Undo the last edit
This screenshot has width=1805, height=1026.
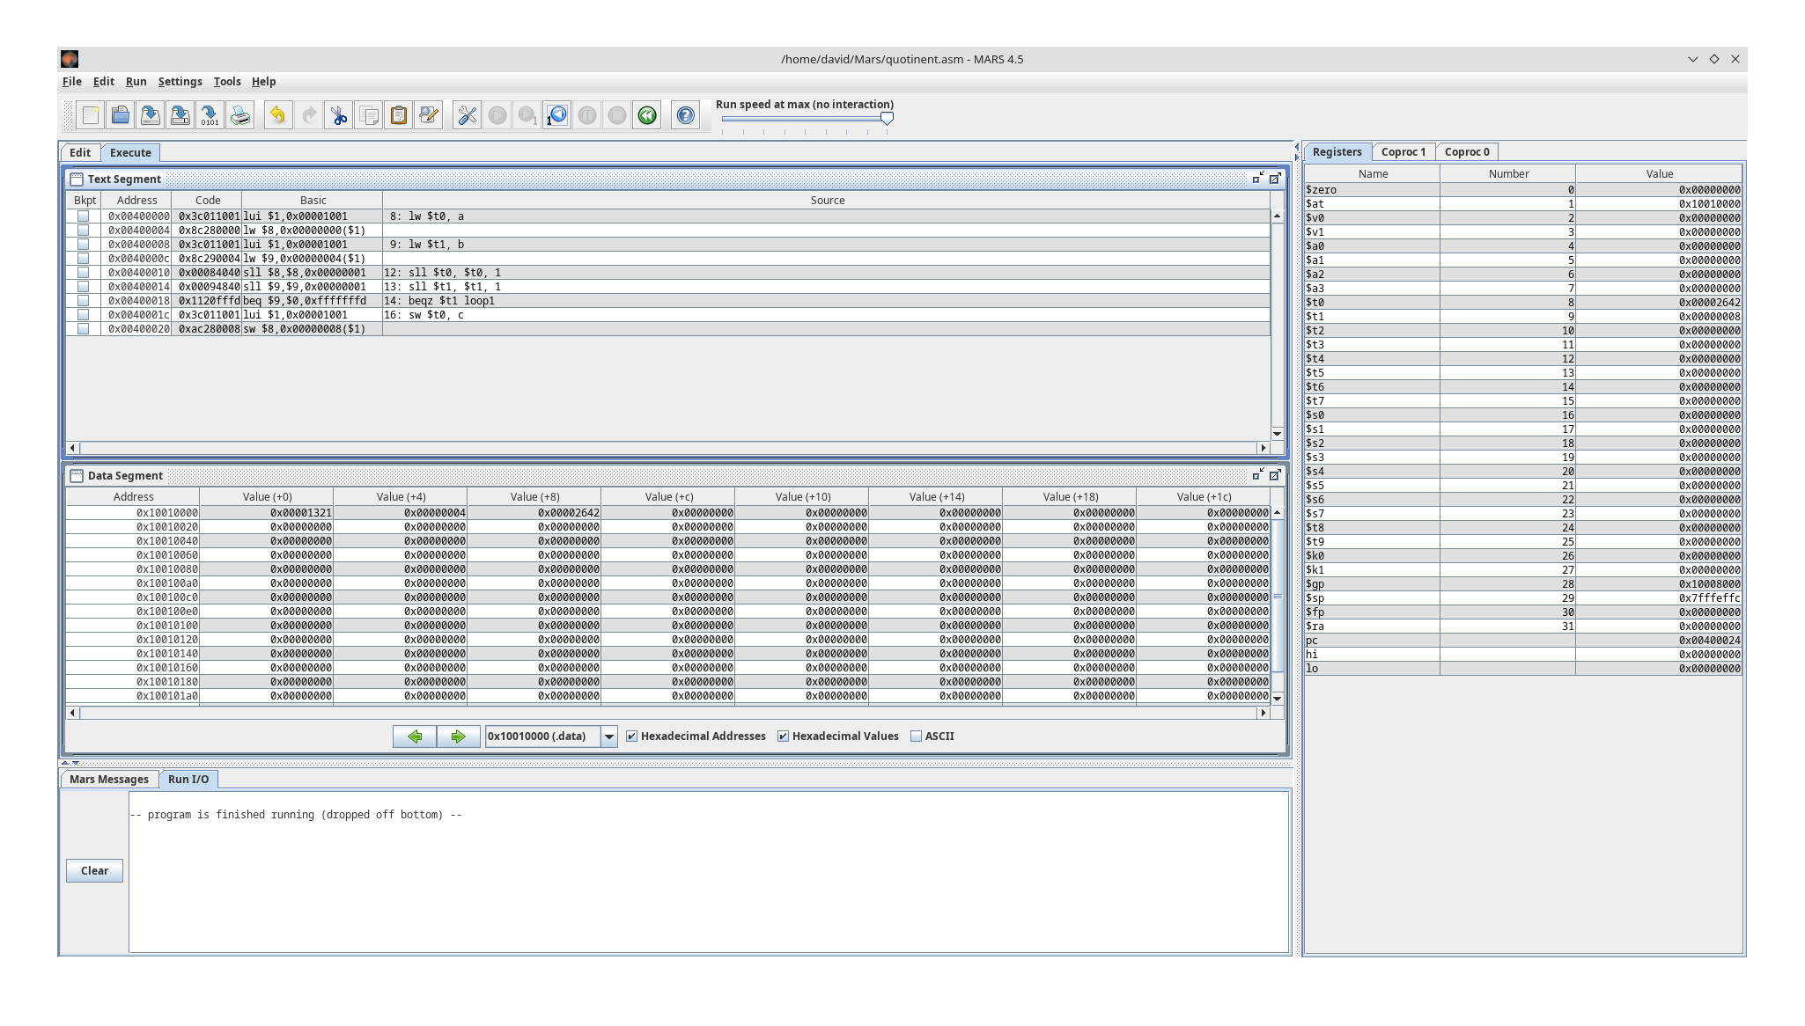click(278, 114)
